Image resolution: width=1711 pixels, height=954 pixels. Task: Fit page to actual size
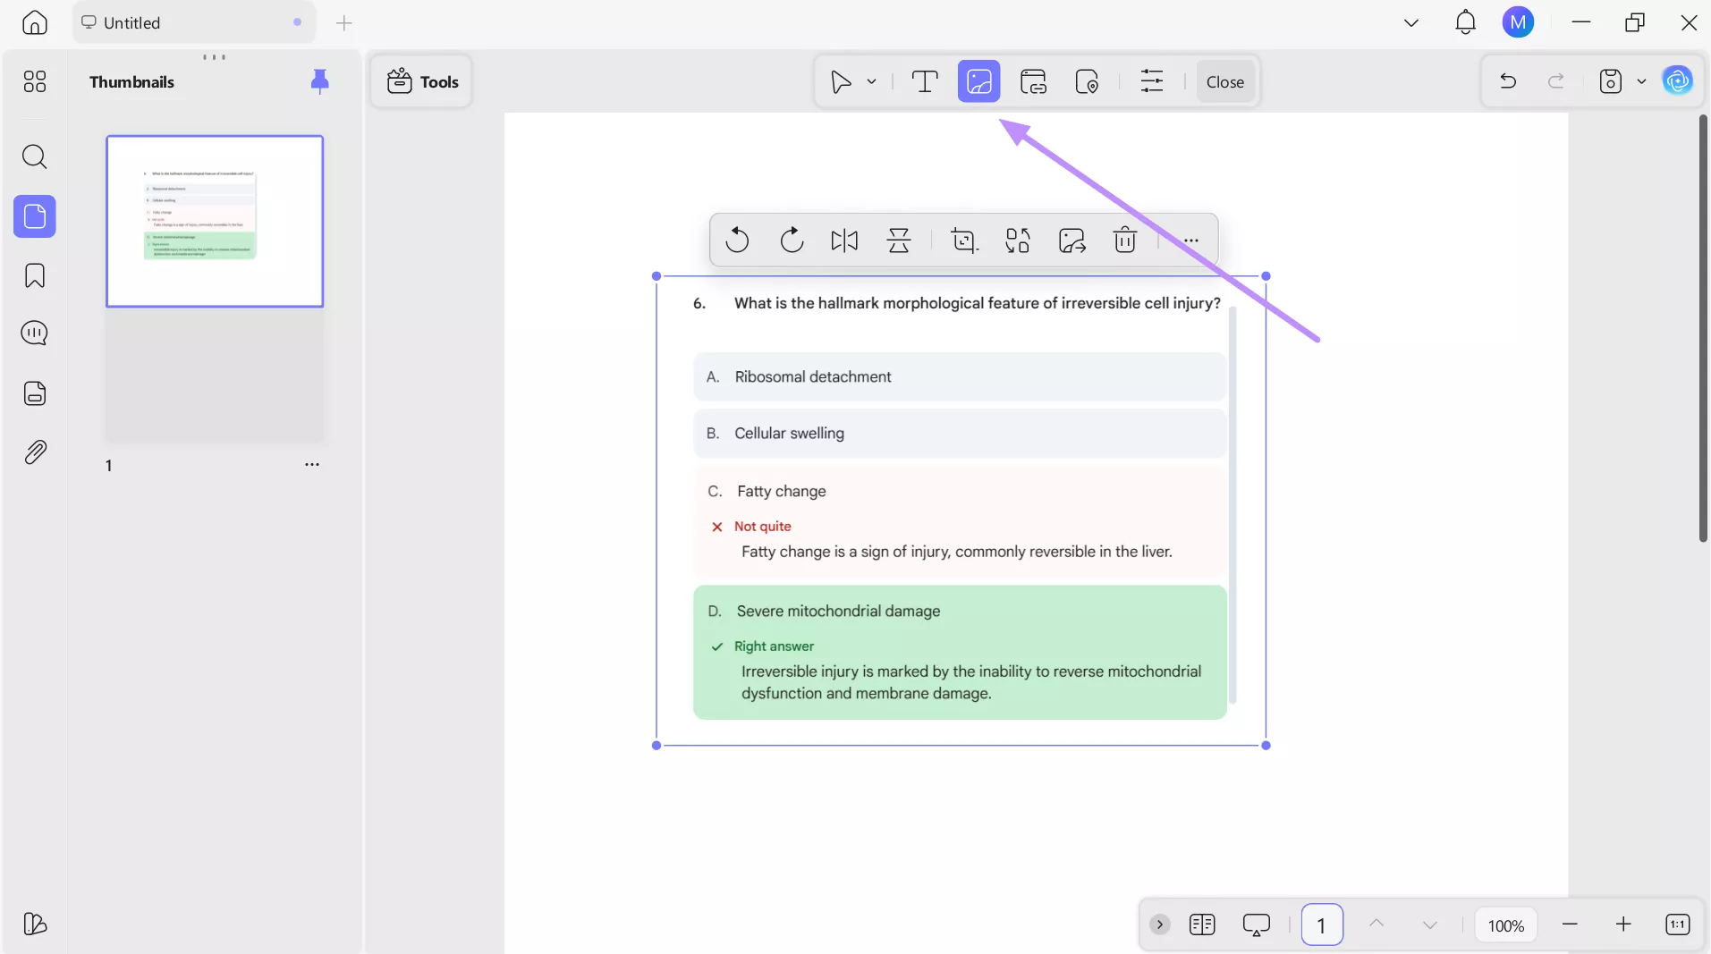(x=1677, y=924)
